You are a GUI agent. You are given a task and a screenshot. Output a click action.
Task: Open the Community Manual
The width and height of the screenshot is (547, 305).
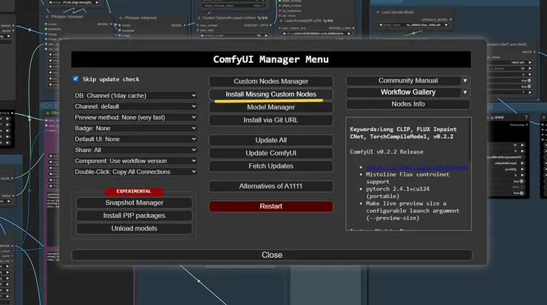[404, 80]
